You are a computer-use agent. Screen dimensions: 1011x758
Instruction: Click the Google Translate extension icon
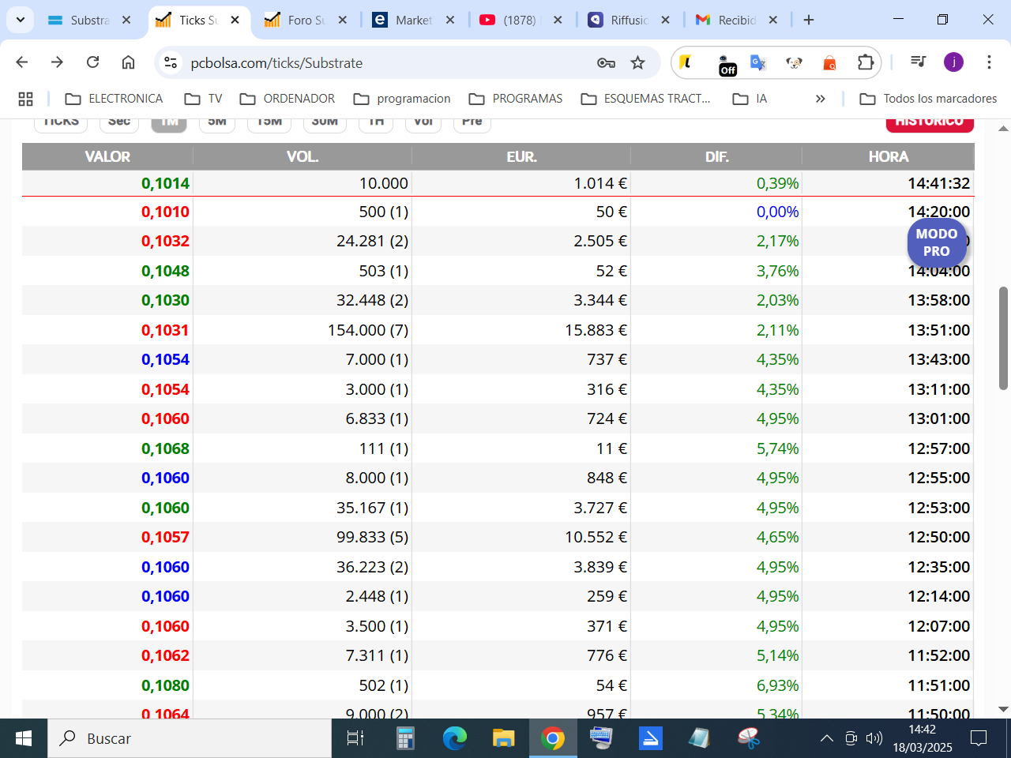tap(758, 62)
